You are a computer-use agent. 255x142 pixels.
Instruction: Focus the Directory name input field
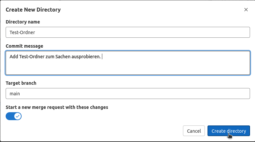click(128, 32)
